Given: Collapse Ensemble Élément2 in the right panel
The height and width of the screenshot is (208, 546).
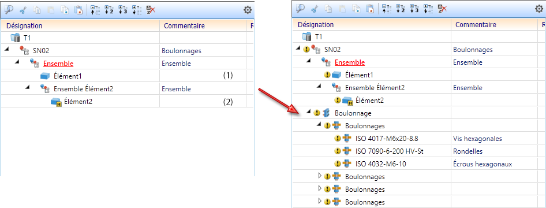Looking at the screenshot, I should (x=319, y=87).
